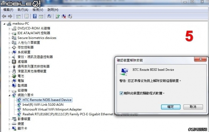This screenshot has width=209, height=132.
Task: Select Intel(R) WiFi Link 5100 AGN
Action: point(43,104)
